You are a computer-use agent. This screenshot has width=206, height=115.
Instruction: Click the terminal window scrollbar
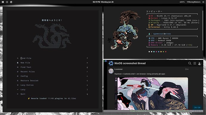point(203,31)
